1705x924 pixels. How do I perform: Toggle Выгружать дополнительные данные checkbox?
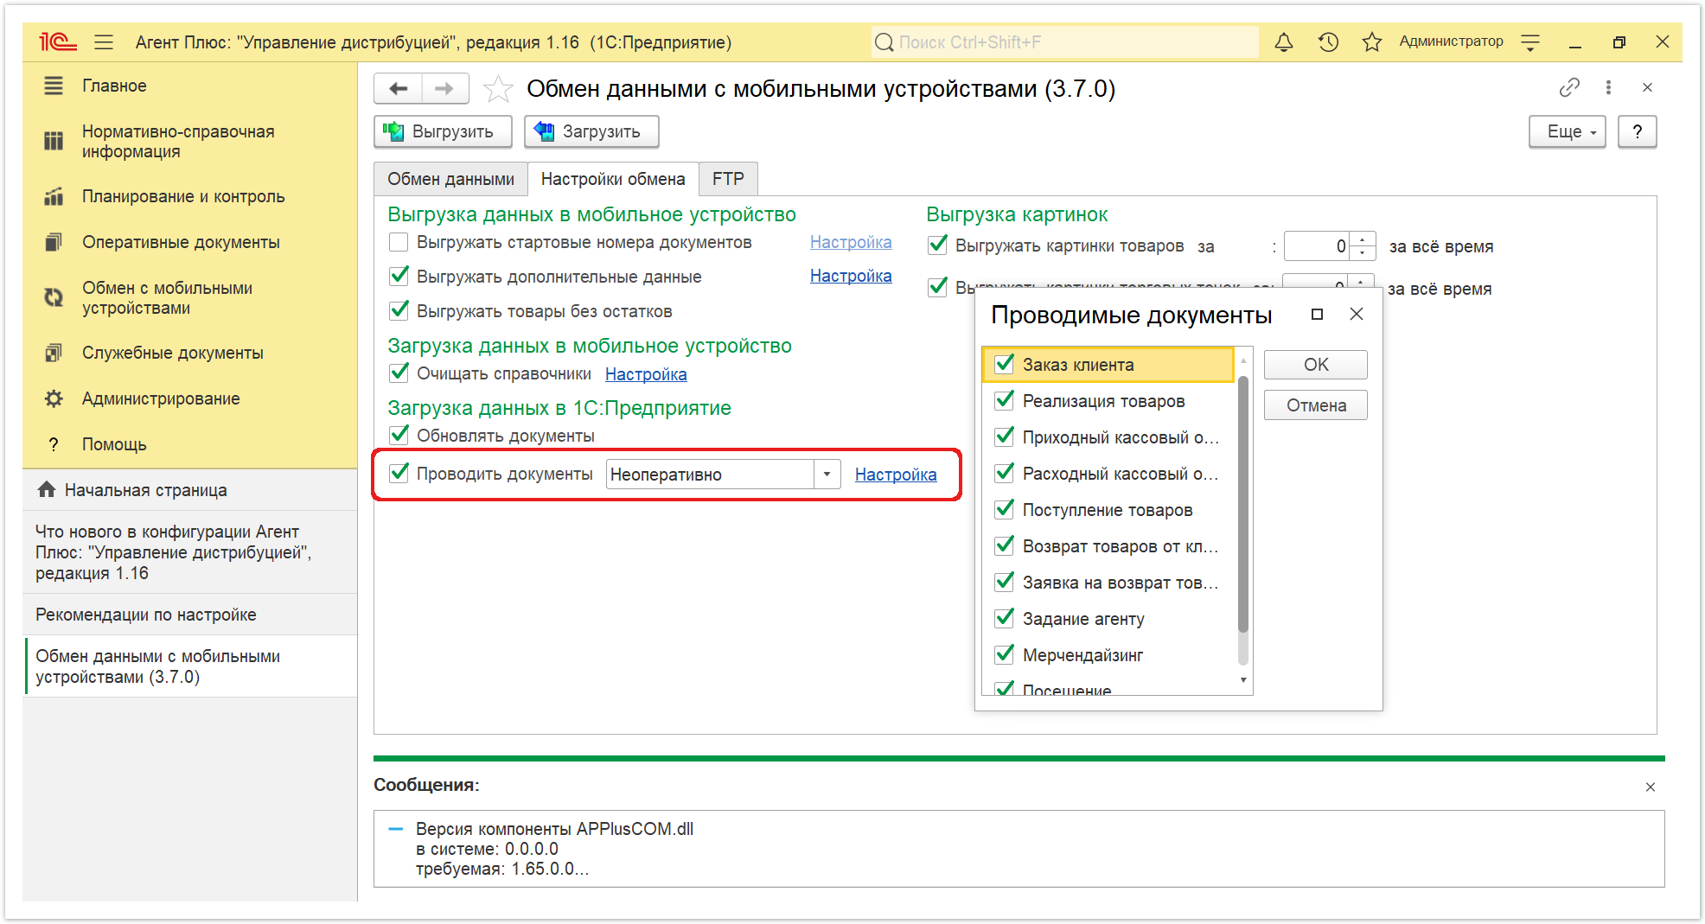(x=399, y=277)
